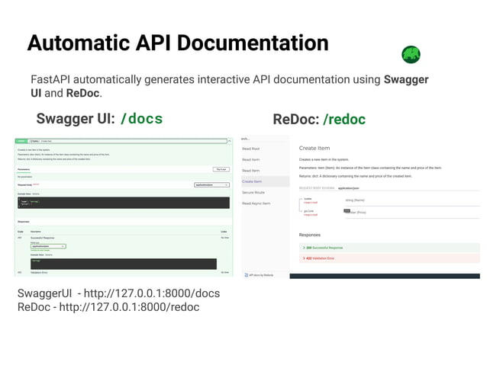Open the response media type dropdown

point(48,246)
